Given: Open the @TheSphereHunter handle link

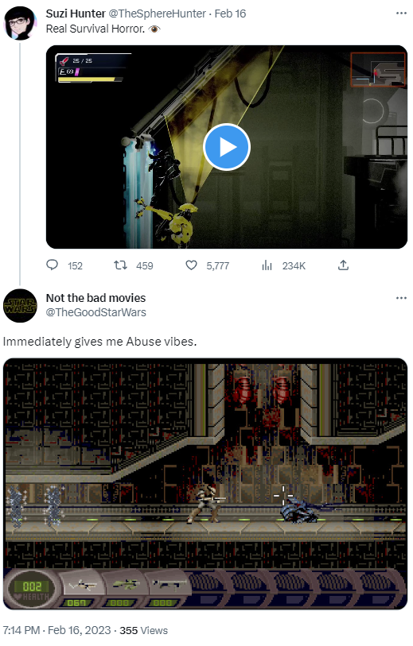Looking at the screenshot, I should click(x=157, y=14).
